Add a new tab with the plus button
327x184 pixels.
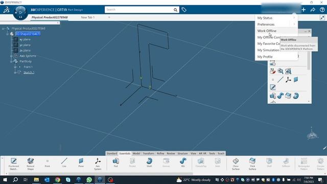[x=109, y=17]
